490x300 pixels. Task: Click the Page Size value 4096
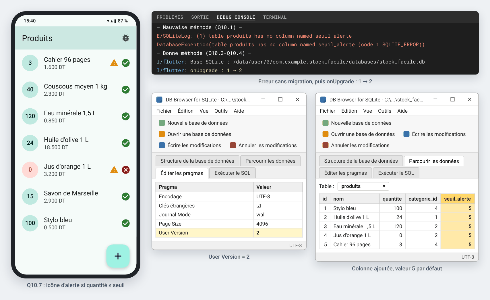point(278,224)
